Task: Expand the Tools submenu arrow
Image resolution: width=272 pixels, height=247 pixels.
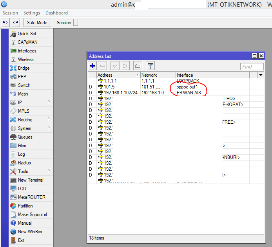Action: pyautogui.click(x=49, y=171)
